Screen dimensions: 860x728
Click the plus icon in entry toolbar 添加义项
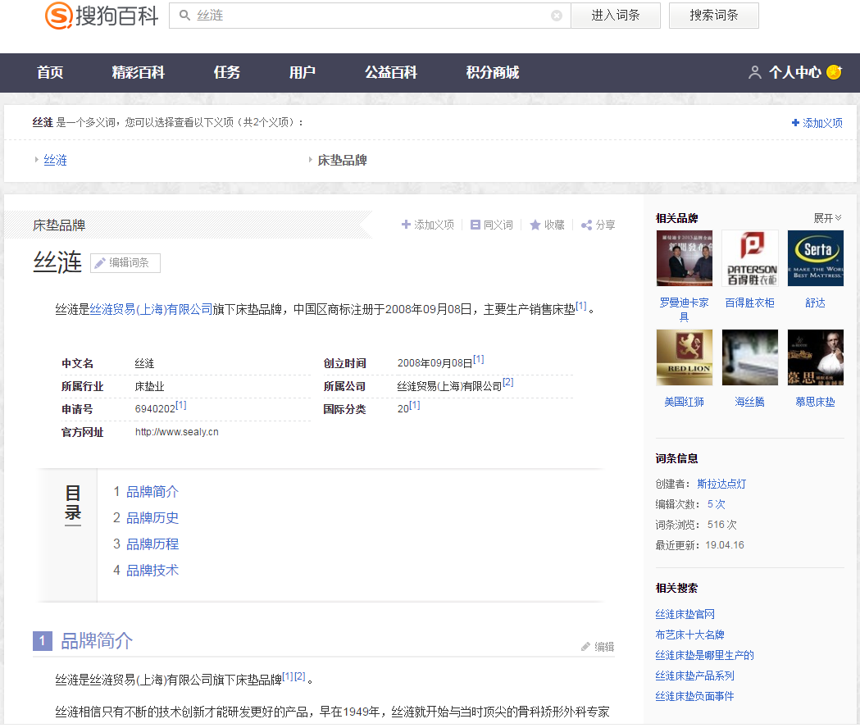[406, 225]
